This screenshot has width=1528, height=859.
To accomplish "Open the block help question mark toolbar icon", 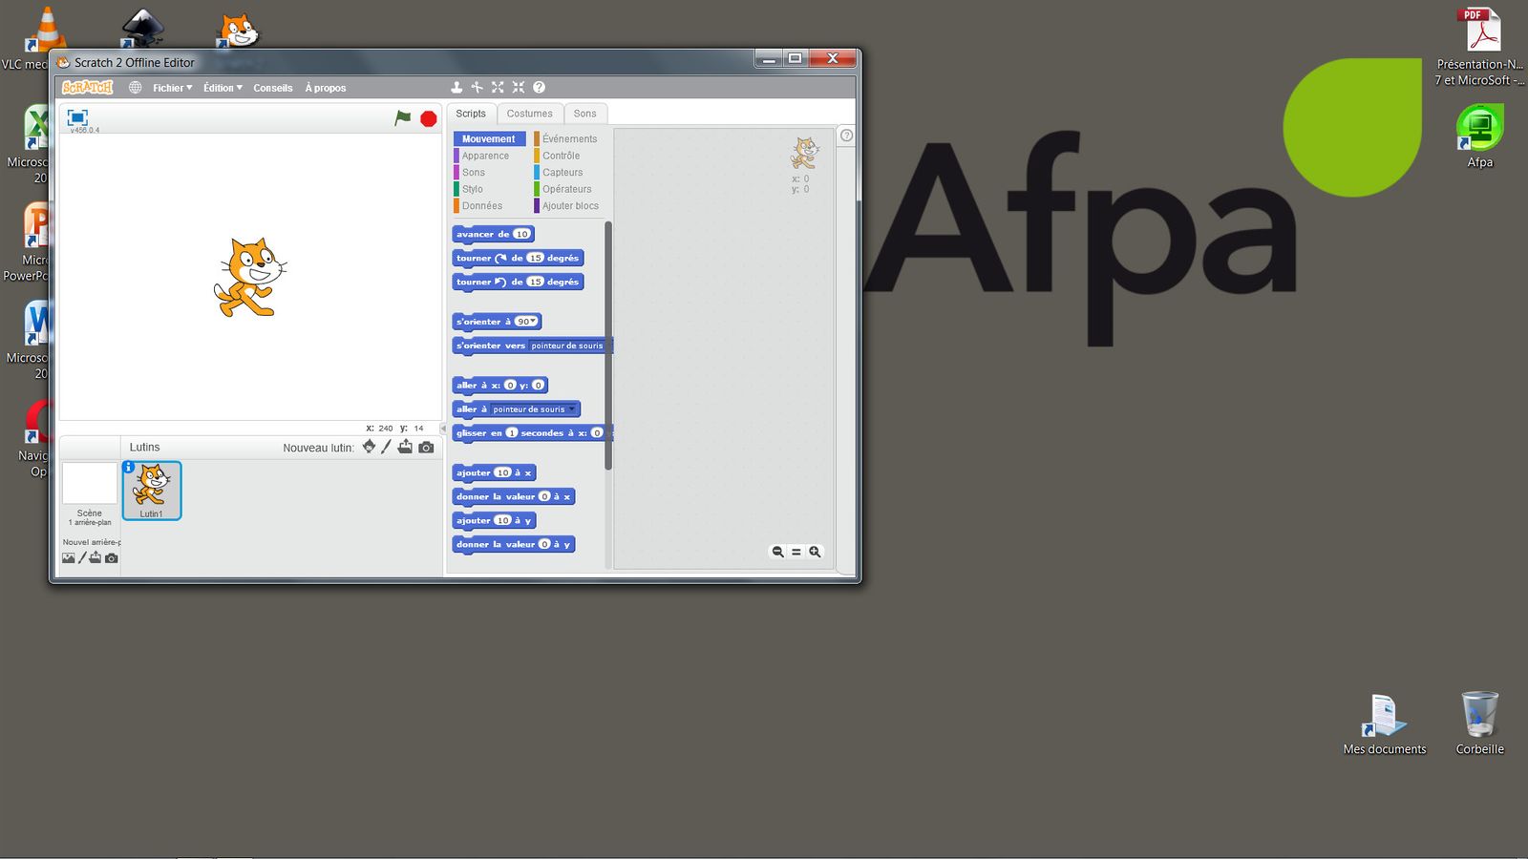I will tap(539, 88).
